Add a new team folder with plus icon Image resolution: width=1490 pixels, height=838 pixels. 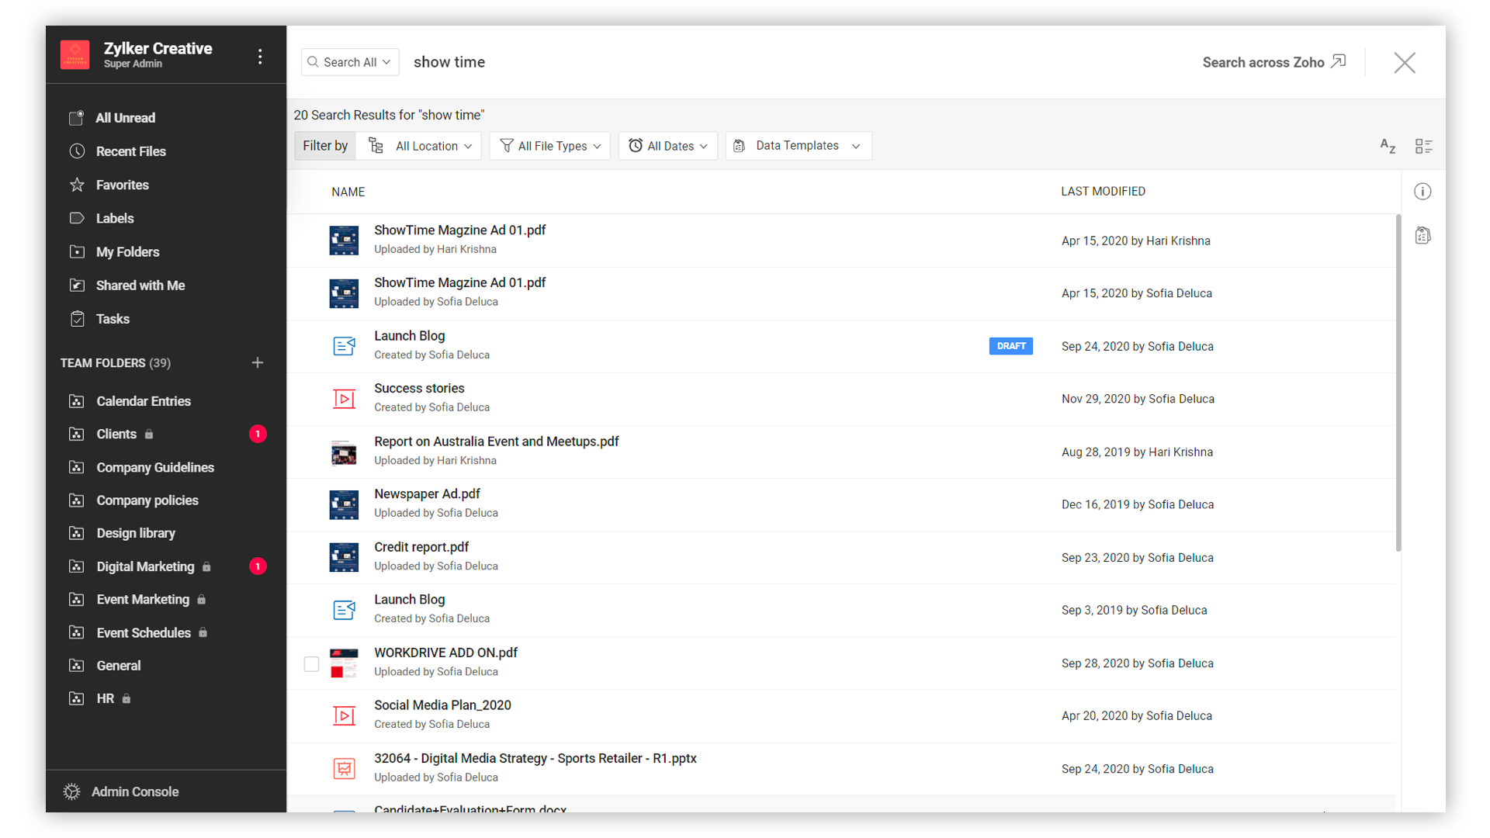[x=258, y=362]
